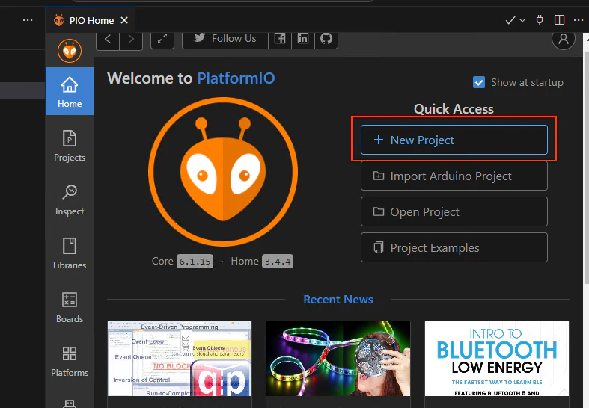Image resolution: width=589 pixels, height=408 pixels.
Task: Click the Open Project button
Action: 454,212
